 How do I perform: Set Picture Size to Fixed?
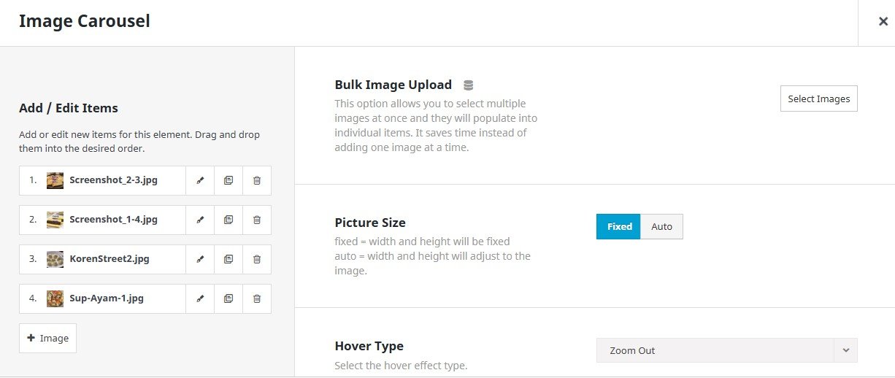click(x=618, y=226)
